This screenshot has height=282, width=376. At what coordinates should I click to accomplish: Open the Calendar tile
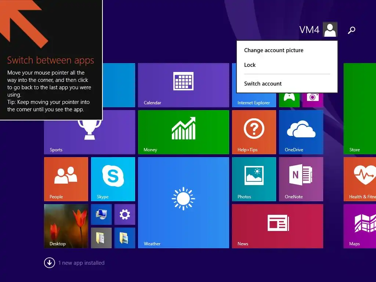pyautogui.click(x=184, y=85)
